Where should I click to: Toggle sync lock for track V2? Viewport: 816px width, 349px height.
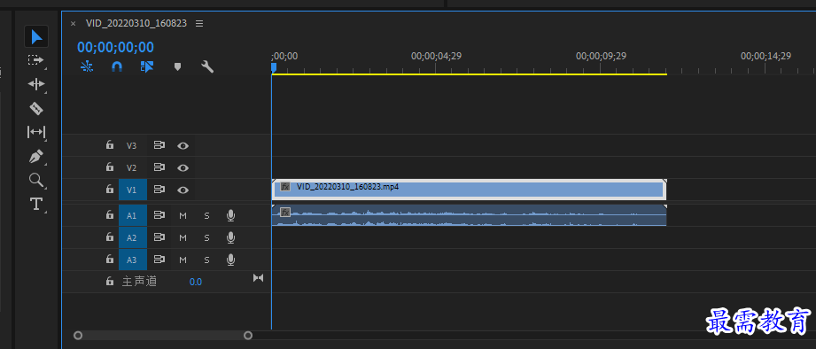(x=159, y=167)
